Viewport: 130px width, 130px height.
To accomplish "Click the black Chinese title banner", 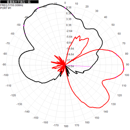I will (19, 2).
